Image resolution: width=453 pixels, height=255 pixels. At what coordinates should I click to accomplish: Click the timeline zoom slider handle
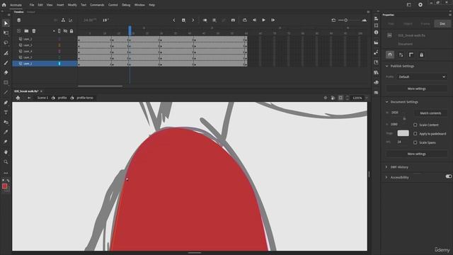[x=346, y=21]
